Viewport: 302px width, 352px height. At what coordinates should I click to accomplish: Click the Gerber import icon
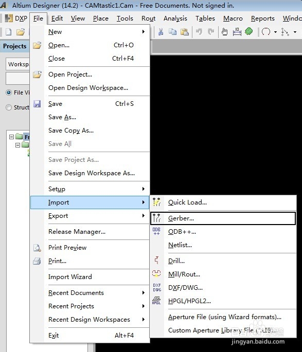click(x=156, y=218)
